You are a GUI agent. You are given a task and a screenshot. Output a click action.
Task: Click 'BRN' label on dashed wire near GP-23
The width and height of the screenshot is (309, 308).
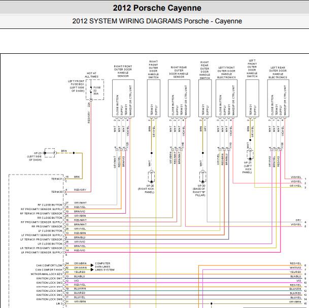[64, 151]
